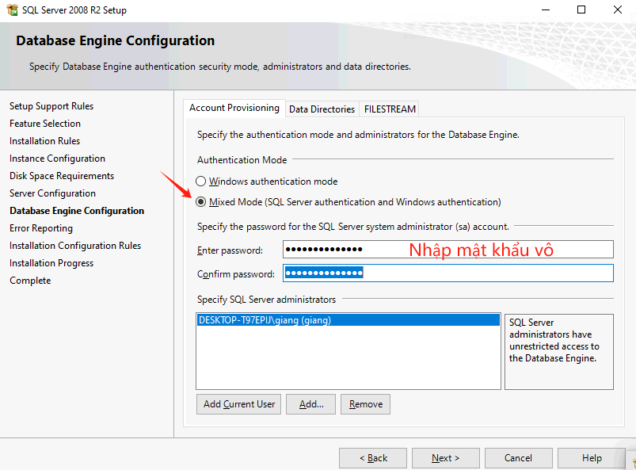The width and height of the screenshot is (636, 470).
Task: Click Error Reporting step
Action: click(41, 228)
